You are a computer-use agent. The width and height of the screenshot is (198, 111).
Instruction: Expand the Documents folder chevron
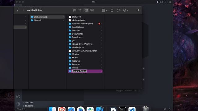pos(101,34)
